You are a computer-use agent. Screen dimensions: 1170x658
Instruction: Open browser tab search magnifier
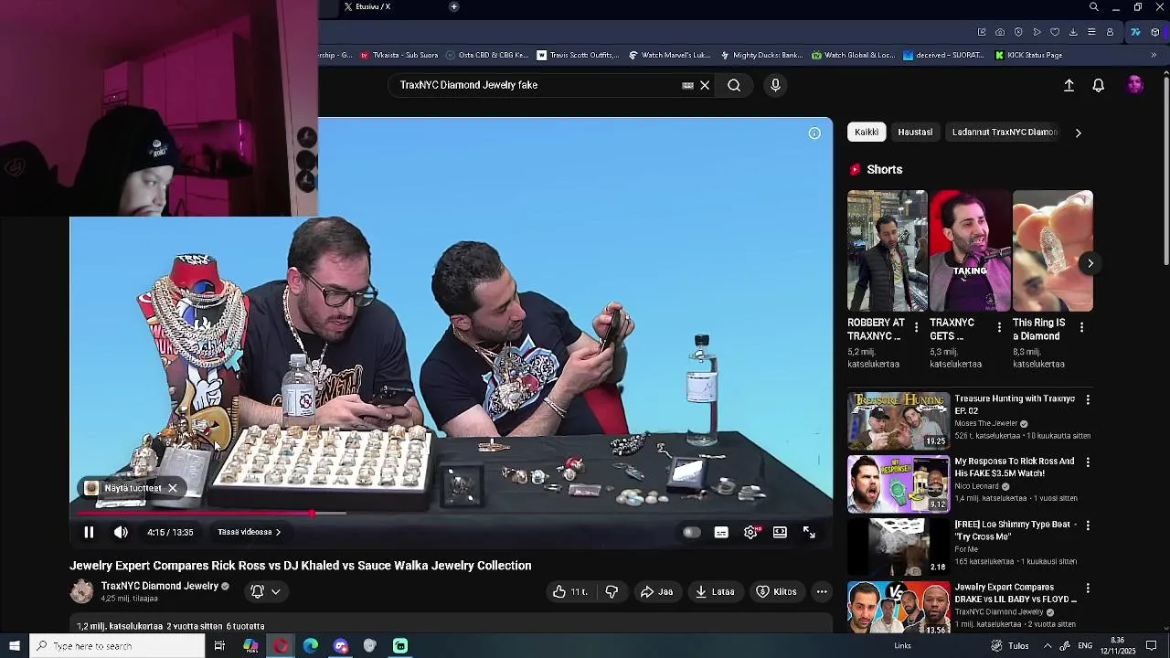point(1094,7)
